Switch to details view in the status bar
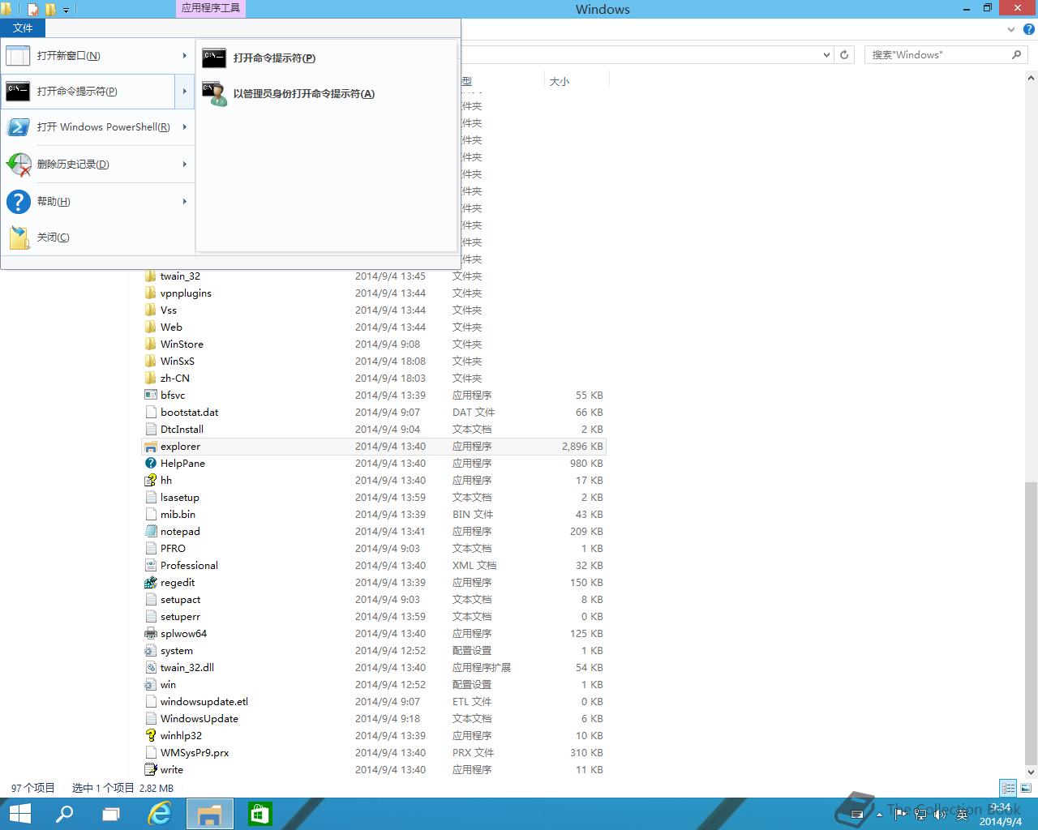The width and height of the screenshot is (1038, 830). click(x=1008, y=788)
